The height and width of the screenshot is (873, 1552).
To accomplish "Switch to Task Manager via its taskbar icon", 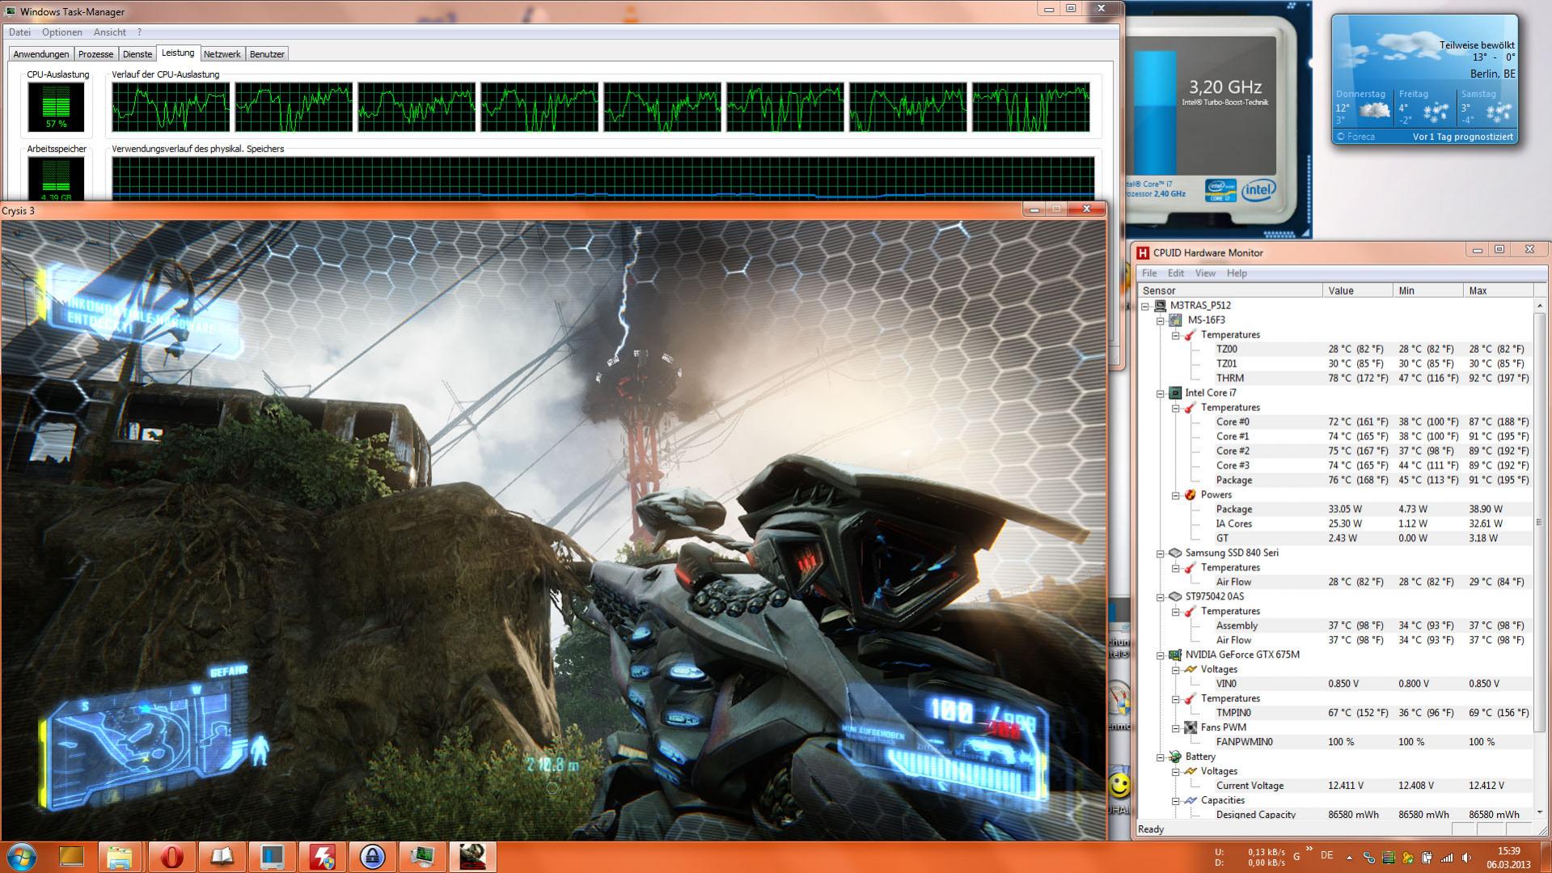I will pos(421,857).
